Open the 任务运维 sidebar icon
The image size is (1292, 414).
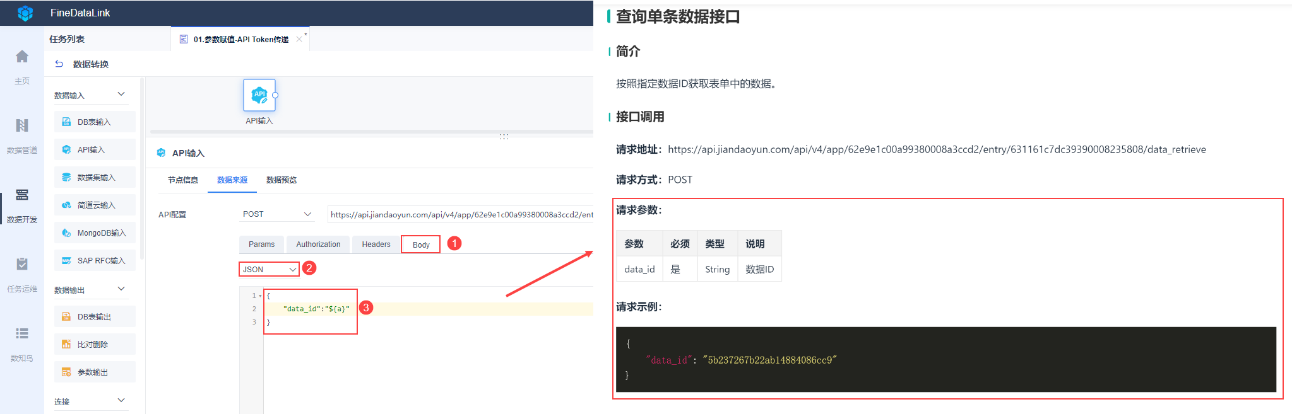point(22,264)
